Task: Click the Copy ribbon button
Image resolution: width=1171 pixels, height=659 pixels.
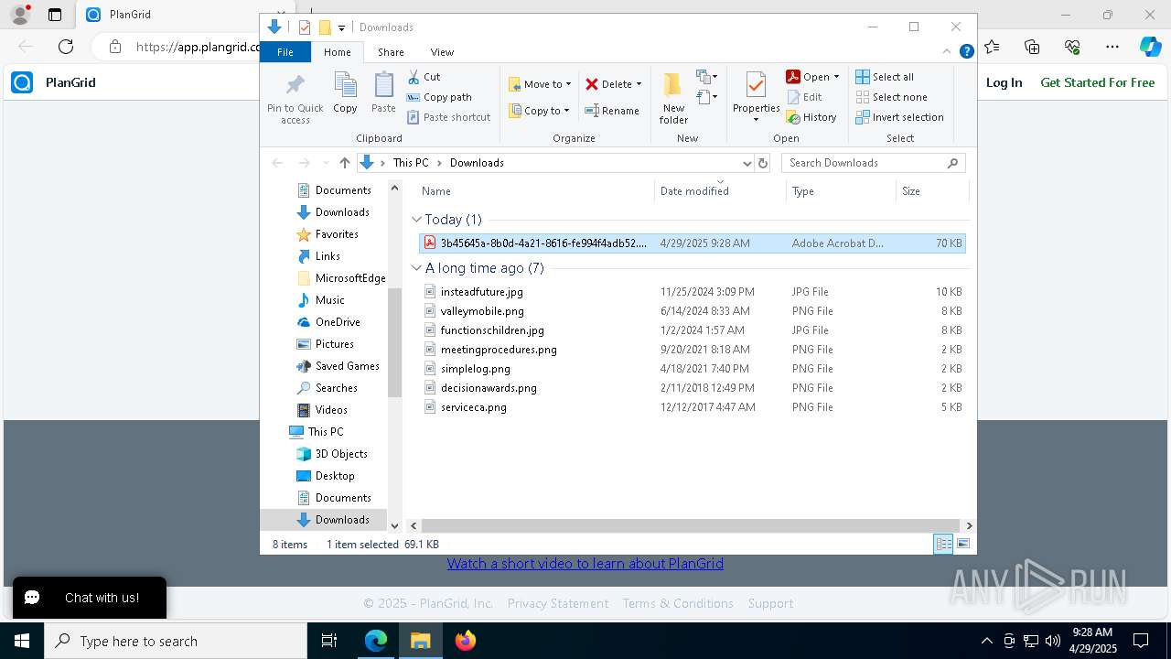Action: [345, 93]
